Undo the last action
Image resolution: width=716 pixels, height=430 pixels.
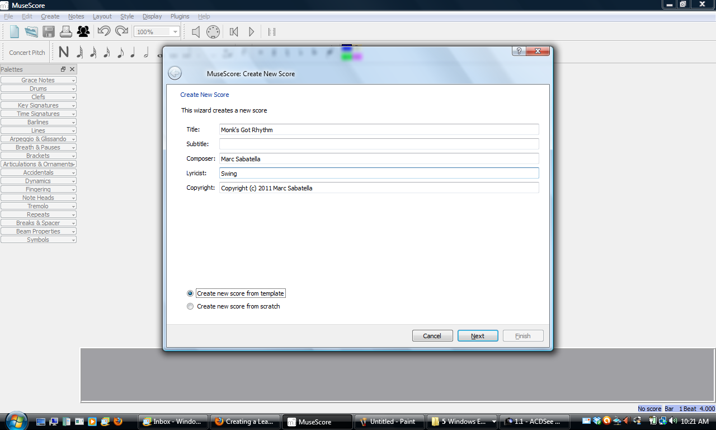click(103, 32)
